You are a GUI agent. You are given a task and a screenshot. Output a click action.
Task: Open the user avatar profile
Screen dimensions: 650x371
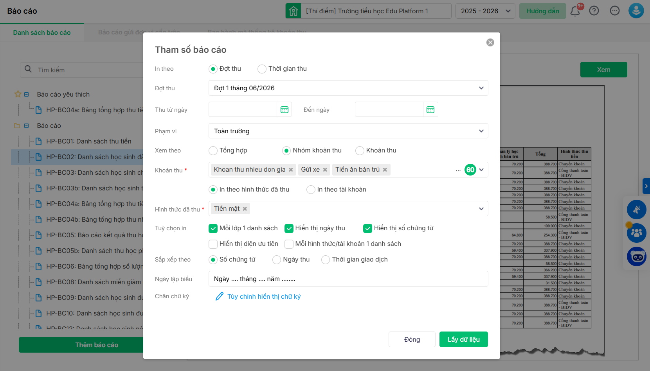click(636, 11)
